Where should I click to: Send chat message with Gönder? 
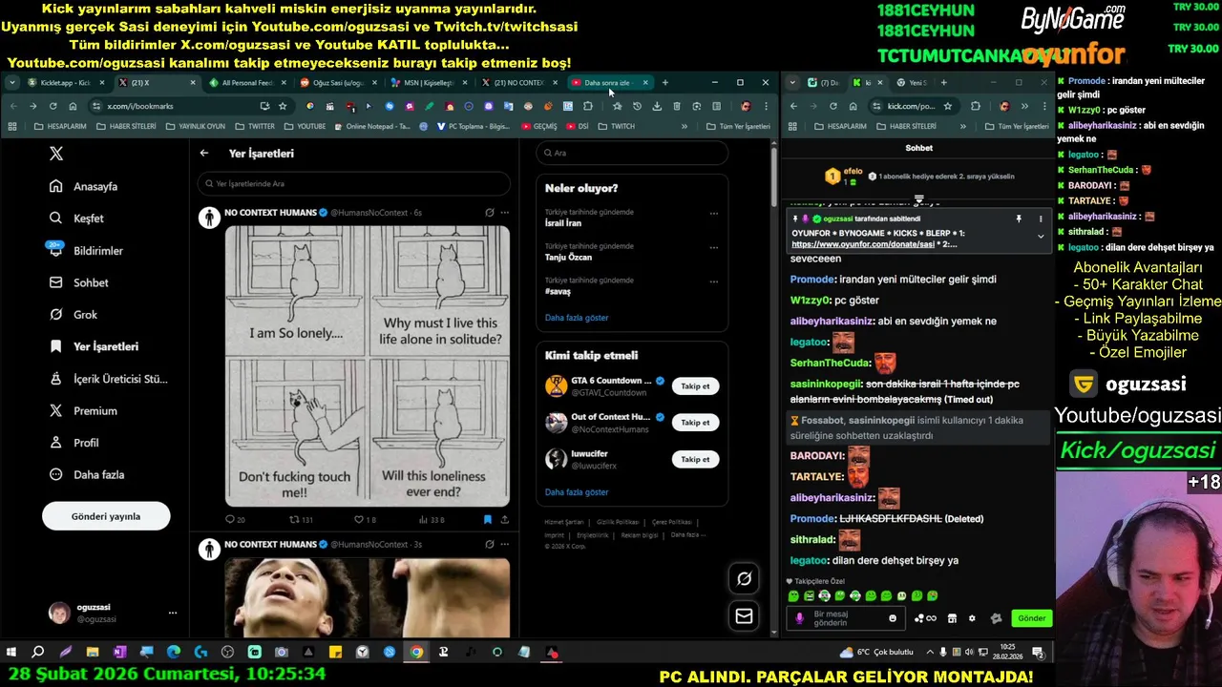coord(1031,618)
